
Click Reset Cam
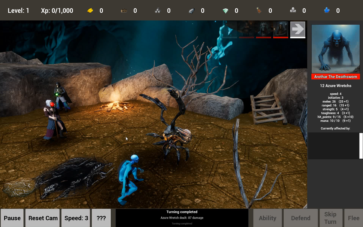(x=42, y=218)
